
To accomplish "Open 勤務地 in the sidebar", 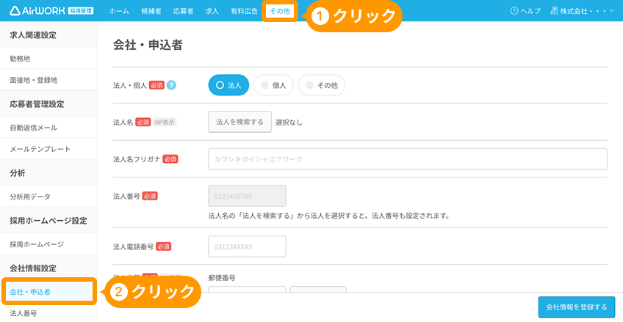I will coord(48,59).
